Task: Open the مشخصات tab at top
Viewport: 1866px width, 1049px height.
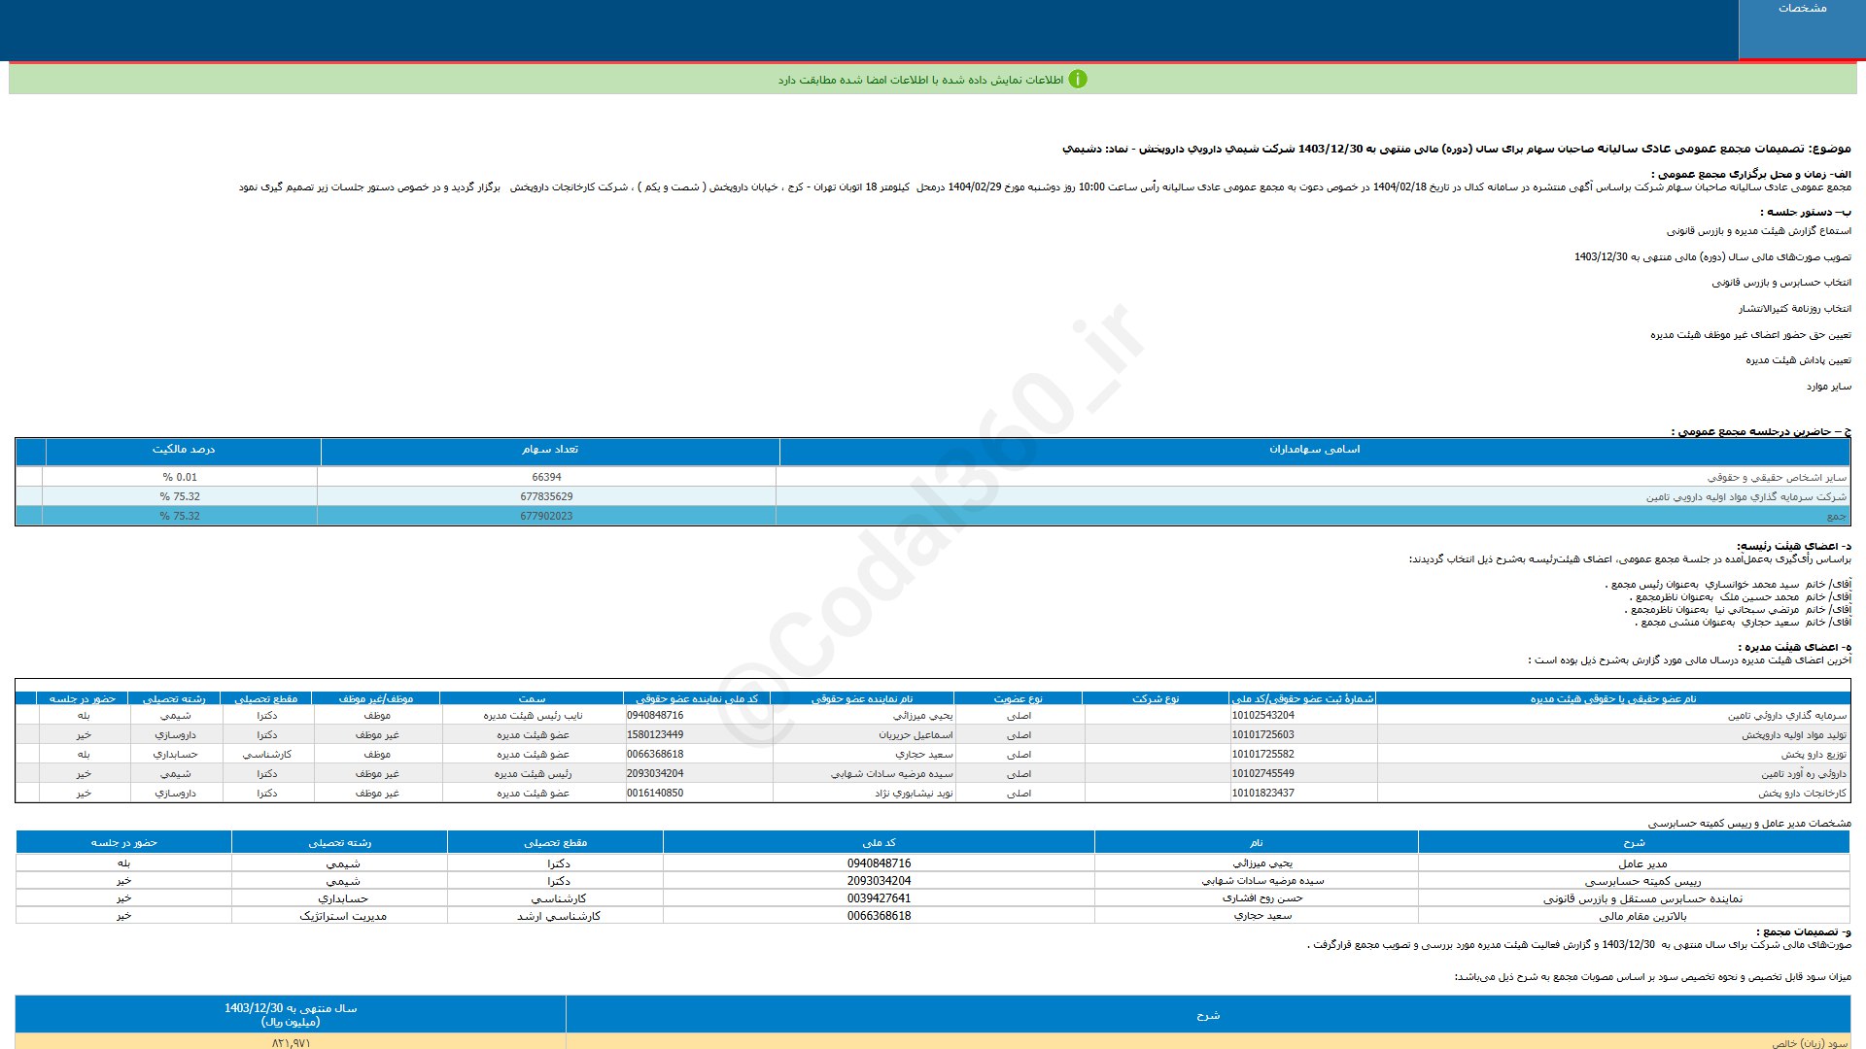Action: point(1801,9)
